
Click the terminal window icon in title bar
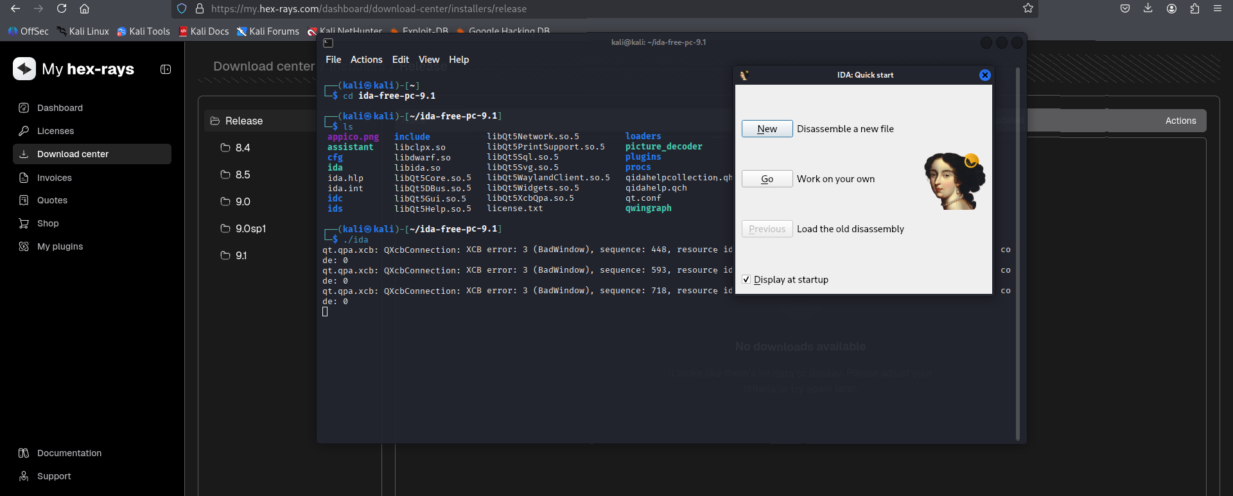328,42
